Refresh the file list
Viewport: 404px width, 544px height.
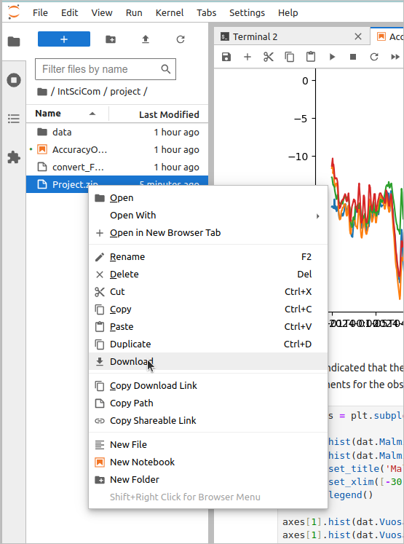tap(181, 39)
